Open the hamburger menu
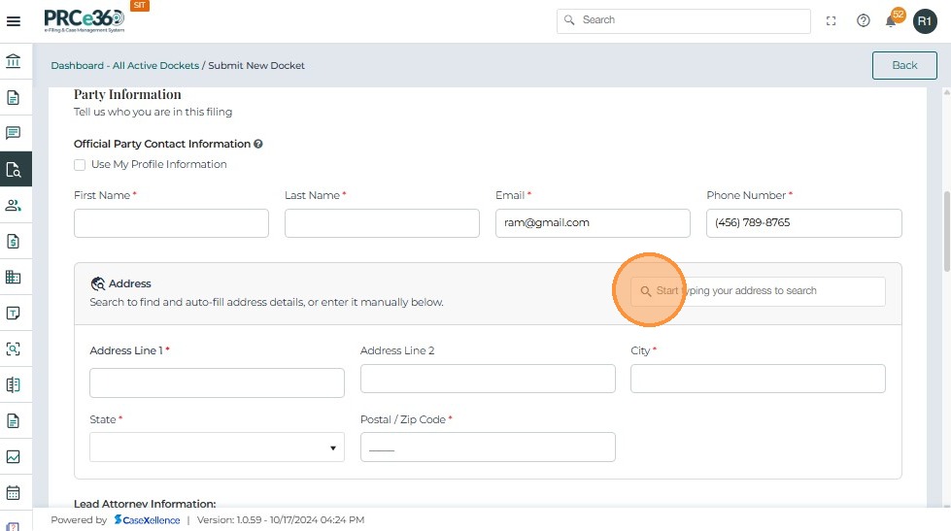951x531 pixels. [x=14, y=20]
